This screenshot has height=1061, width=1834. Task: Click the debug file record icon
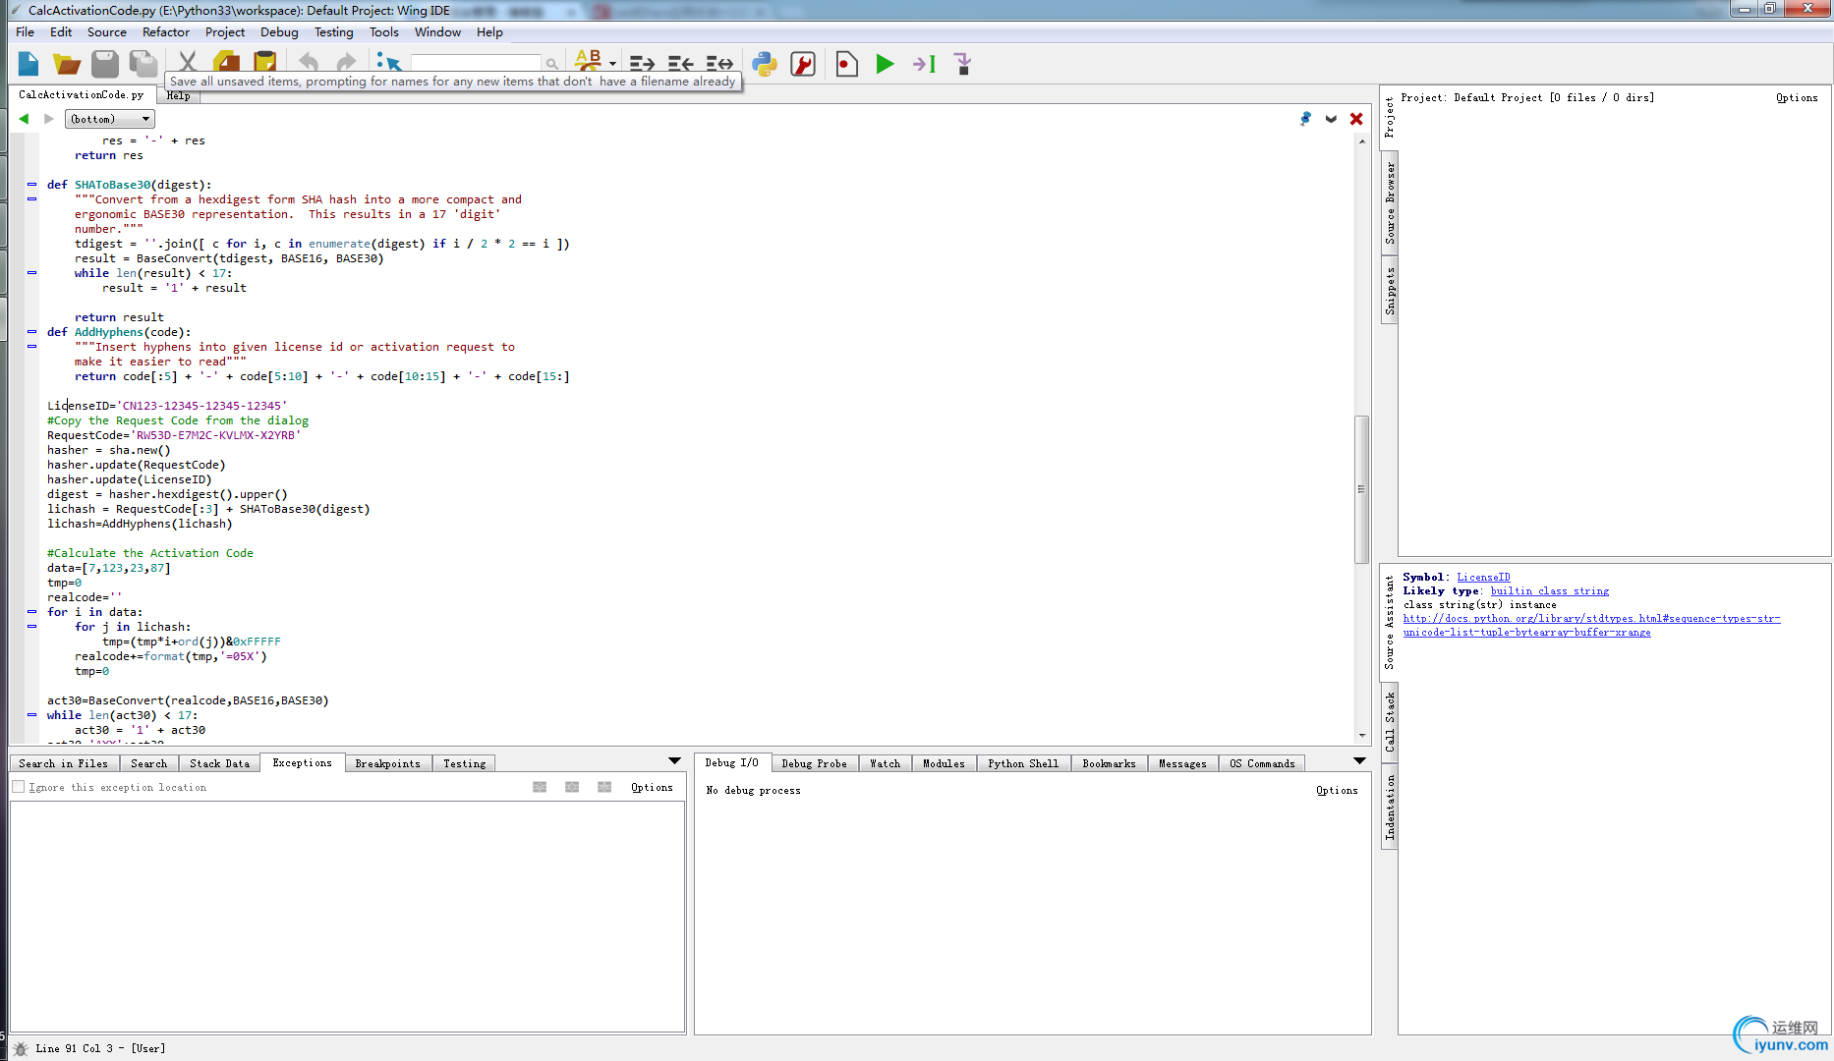(x=846, y=64)
